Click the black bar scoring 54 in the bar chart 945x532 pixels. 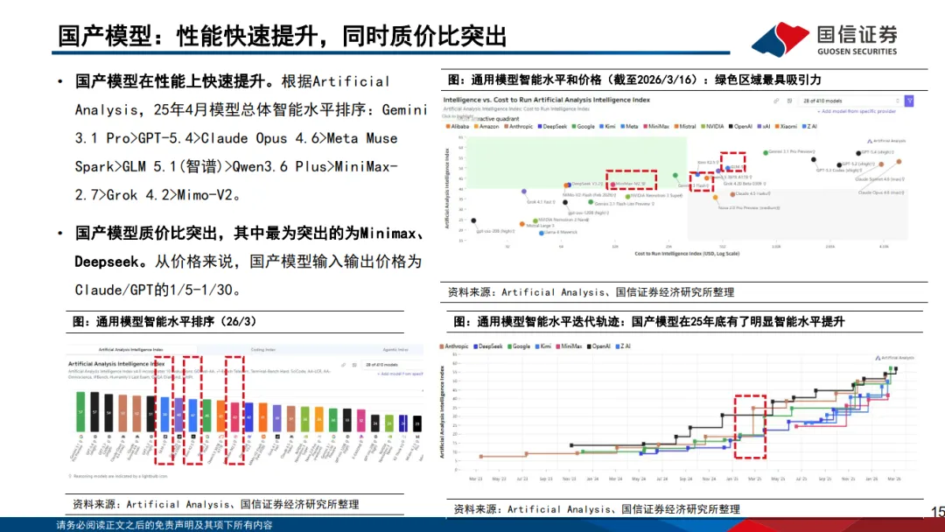[x=108, y=413]
